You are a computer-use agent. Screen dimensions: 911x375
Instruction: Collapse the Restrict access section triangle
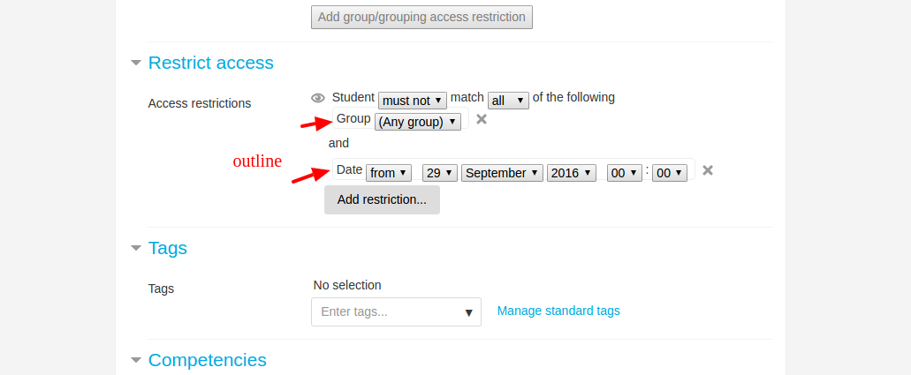click(x=136, y=63)
